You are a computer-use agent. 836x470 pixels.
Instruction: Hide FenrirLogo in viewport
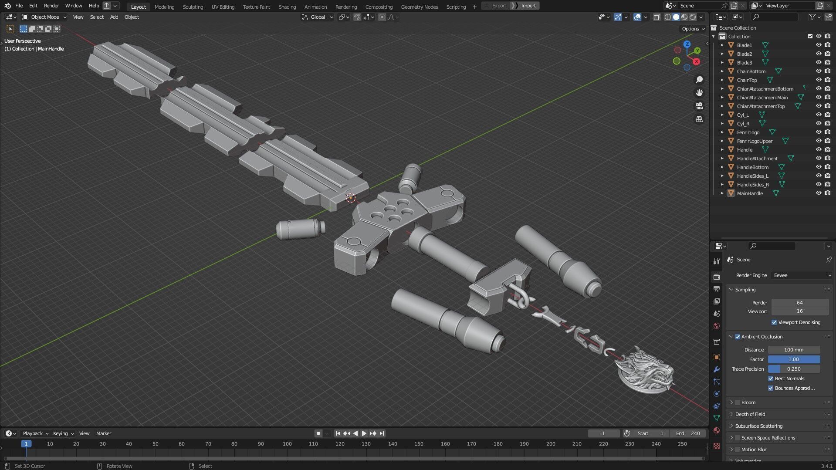(x=819, y=132)
